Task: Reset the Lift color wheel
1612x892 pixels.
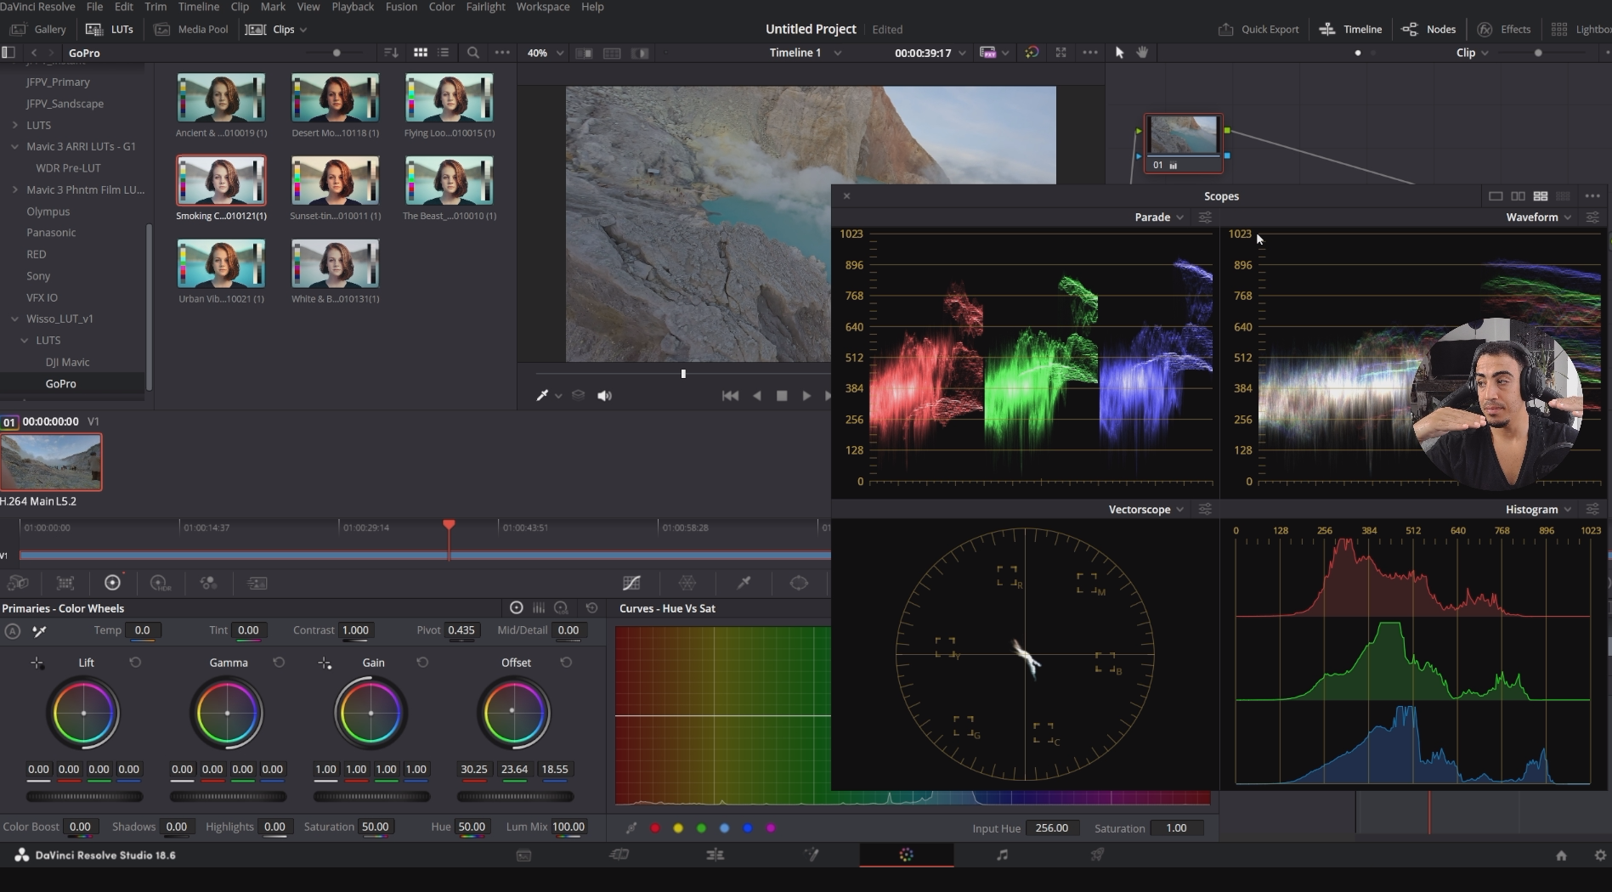Action: pyautogui.click(x=135, y=663)
